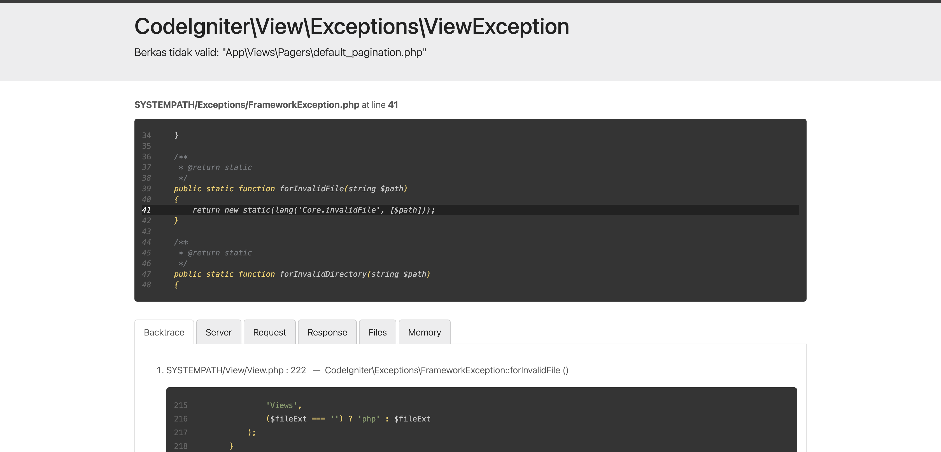Click line number 48 in first snippet
Screen dimensions: 941x452
(x=146, y=285)
